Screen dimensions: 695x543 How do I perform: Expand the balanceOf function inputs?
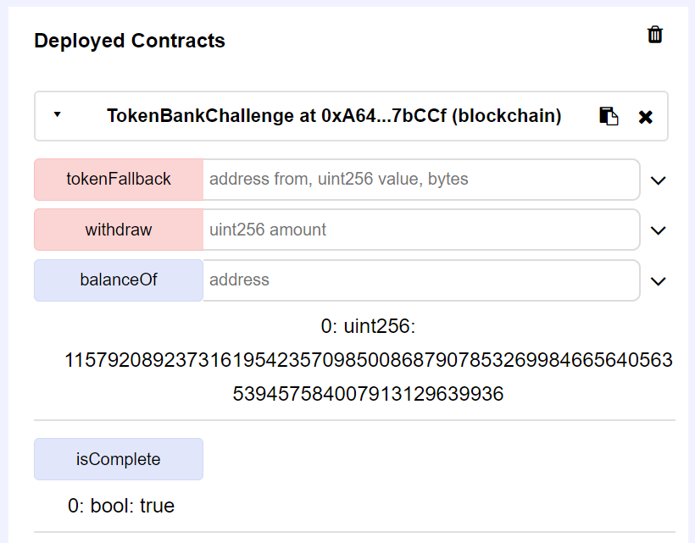[x=659, y=280]
